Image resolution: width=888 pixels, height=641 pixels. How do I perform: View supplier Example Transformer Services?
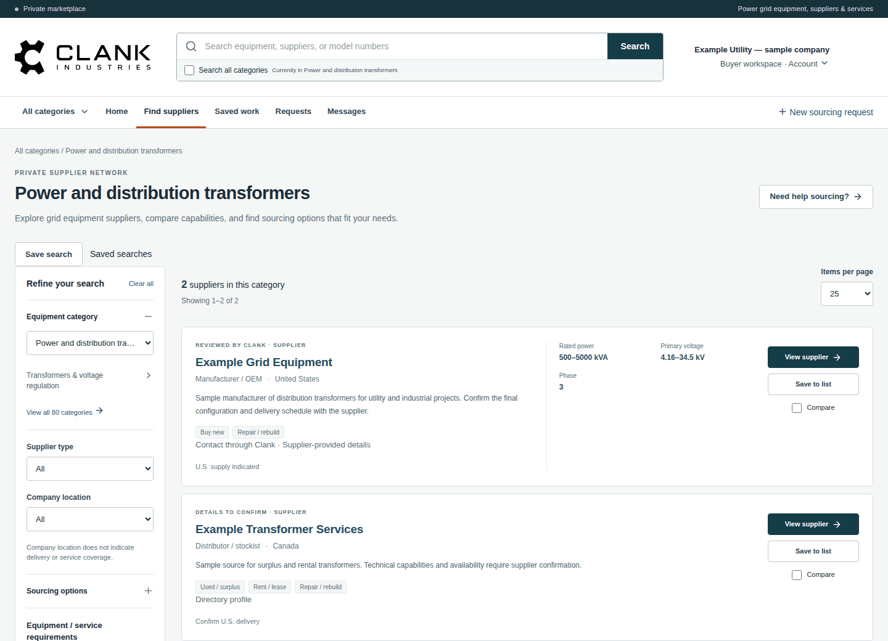coord(813,525)
